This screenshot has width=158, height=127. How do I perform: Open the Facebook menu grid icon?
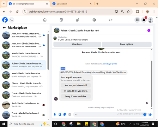coord(137,20)
